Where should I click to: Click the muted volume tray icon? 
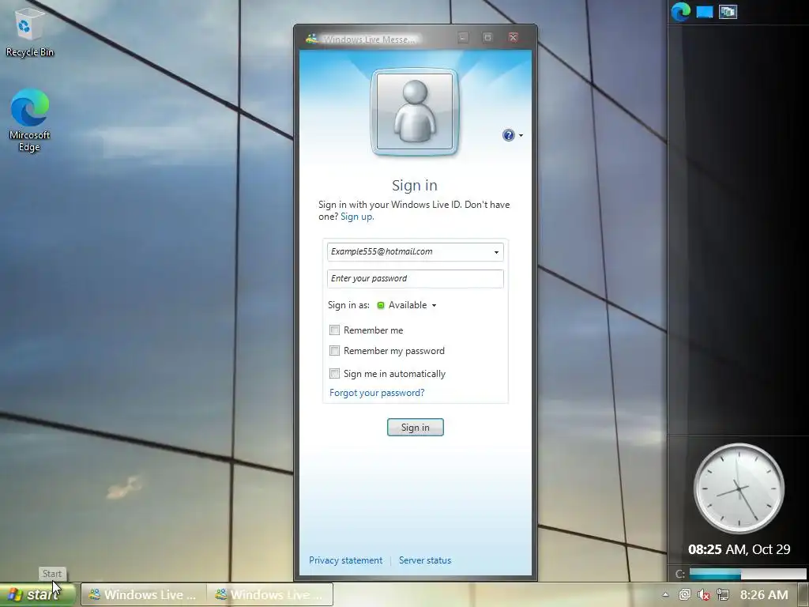(x=704, y=595)
